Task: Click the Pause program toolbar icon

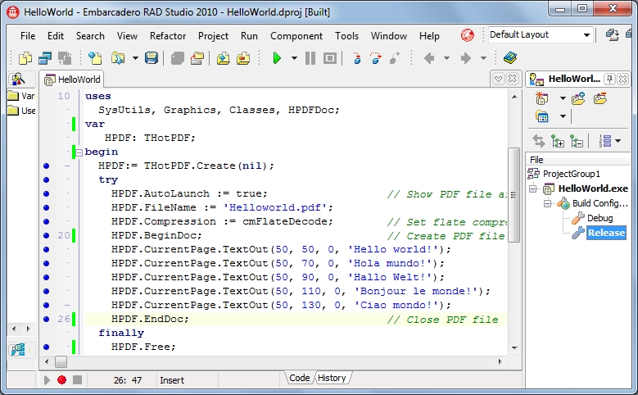Action: coord(310,58)
